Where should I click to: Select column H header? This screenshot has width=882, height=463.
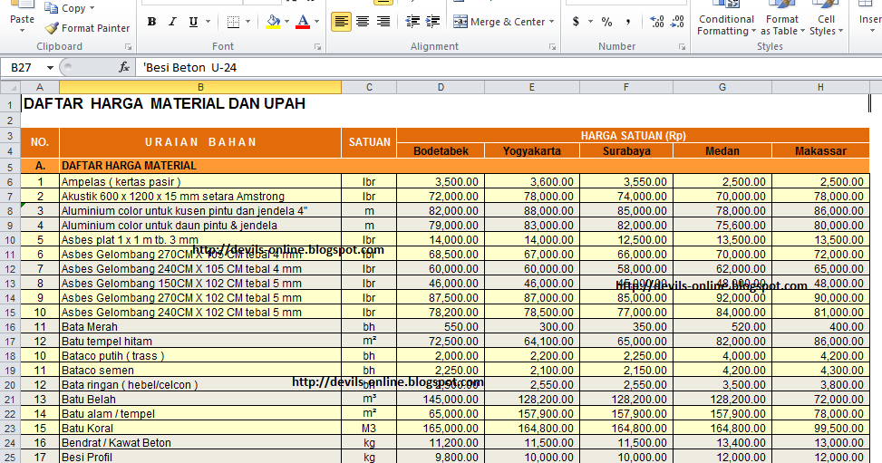tap(820, 87)
